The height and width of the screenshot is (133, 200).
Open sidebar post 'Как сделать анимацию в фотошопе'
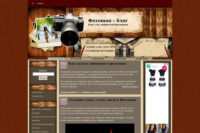[41, 111]
